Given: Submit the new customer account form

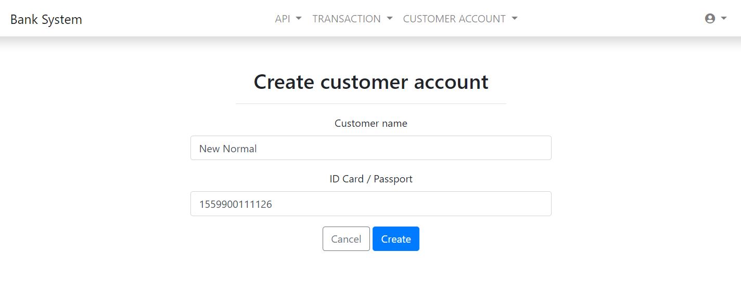Looking at the screenshot, I should pyautogui.click(x=395, y=238).
